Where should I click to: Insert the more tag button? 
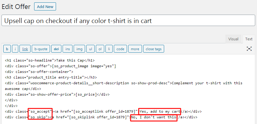135,49
